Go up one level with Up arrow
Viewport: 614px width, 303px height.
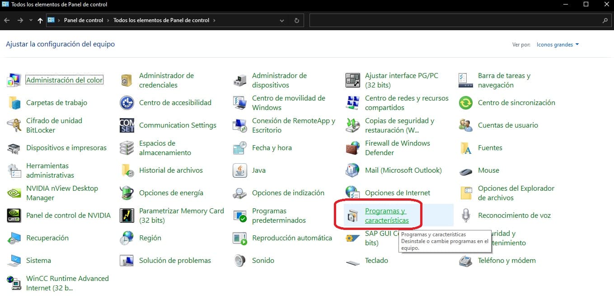40,20
